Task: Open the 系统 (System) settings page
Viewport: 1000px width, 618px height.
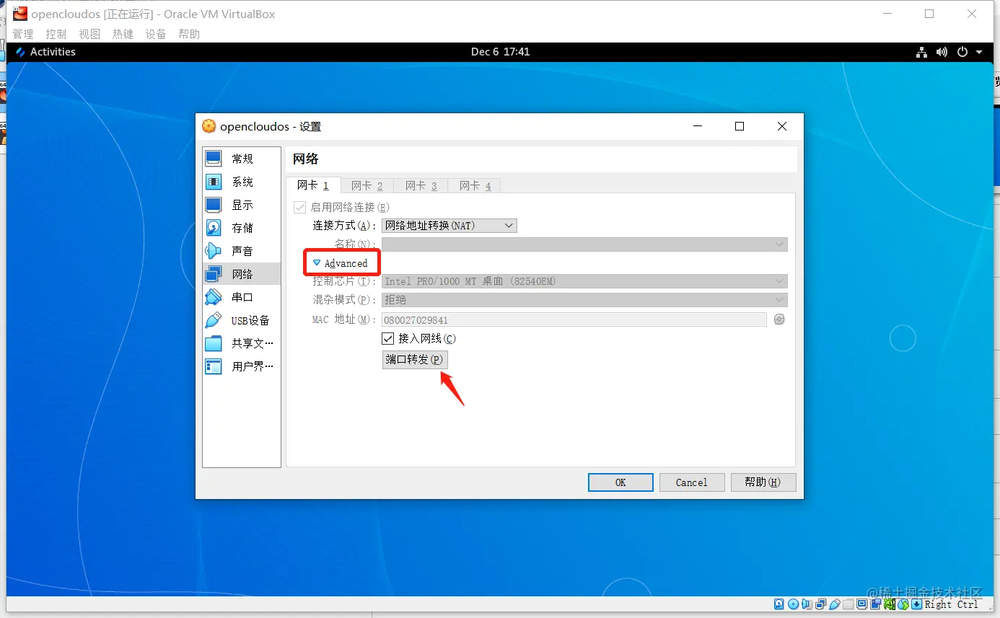Action: click(x=241, y=182)
